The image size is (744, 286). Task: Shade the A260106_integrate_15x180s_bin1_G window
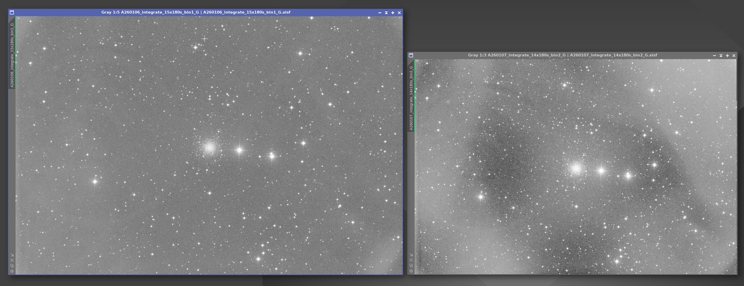click(x=380, y=12)
